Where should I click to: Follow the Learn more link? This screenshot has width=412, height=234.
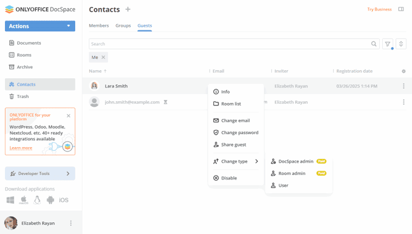(x=21, y=148)
